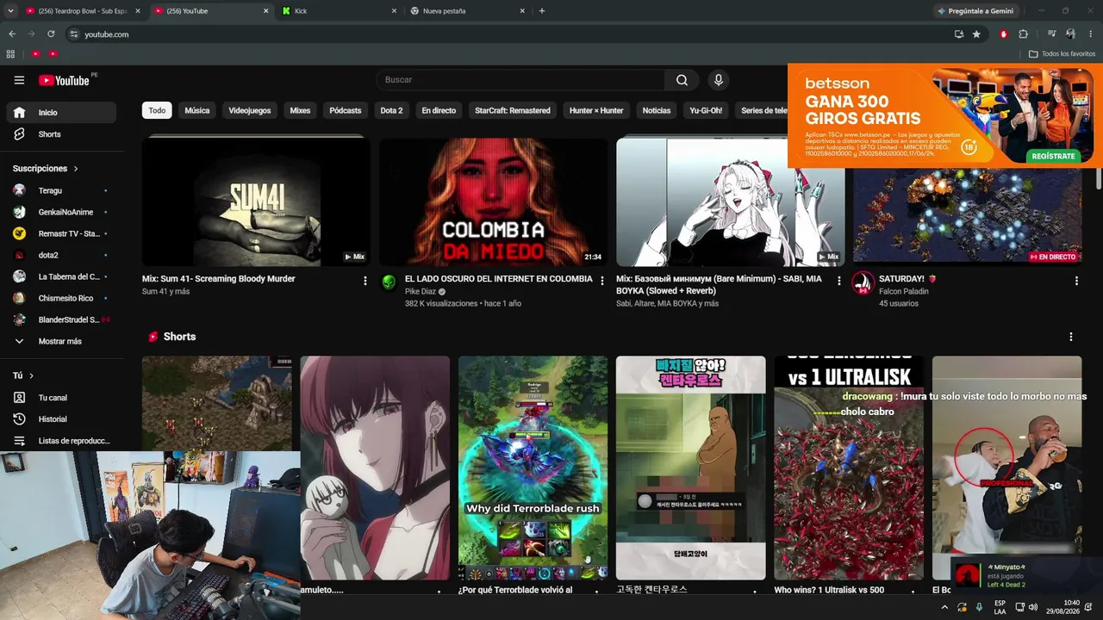The height and width of the screenshot is (620, 1103).
Task: Open the Todos los favoritos bookmarks folder
Action: tap(1062, 54)
